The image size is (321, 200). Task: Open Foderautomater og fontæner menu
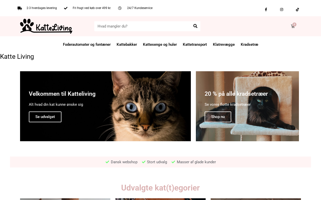(x=87, y=44)
